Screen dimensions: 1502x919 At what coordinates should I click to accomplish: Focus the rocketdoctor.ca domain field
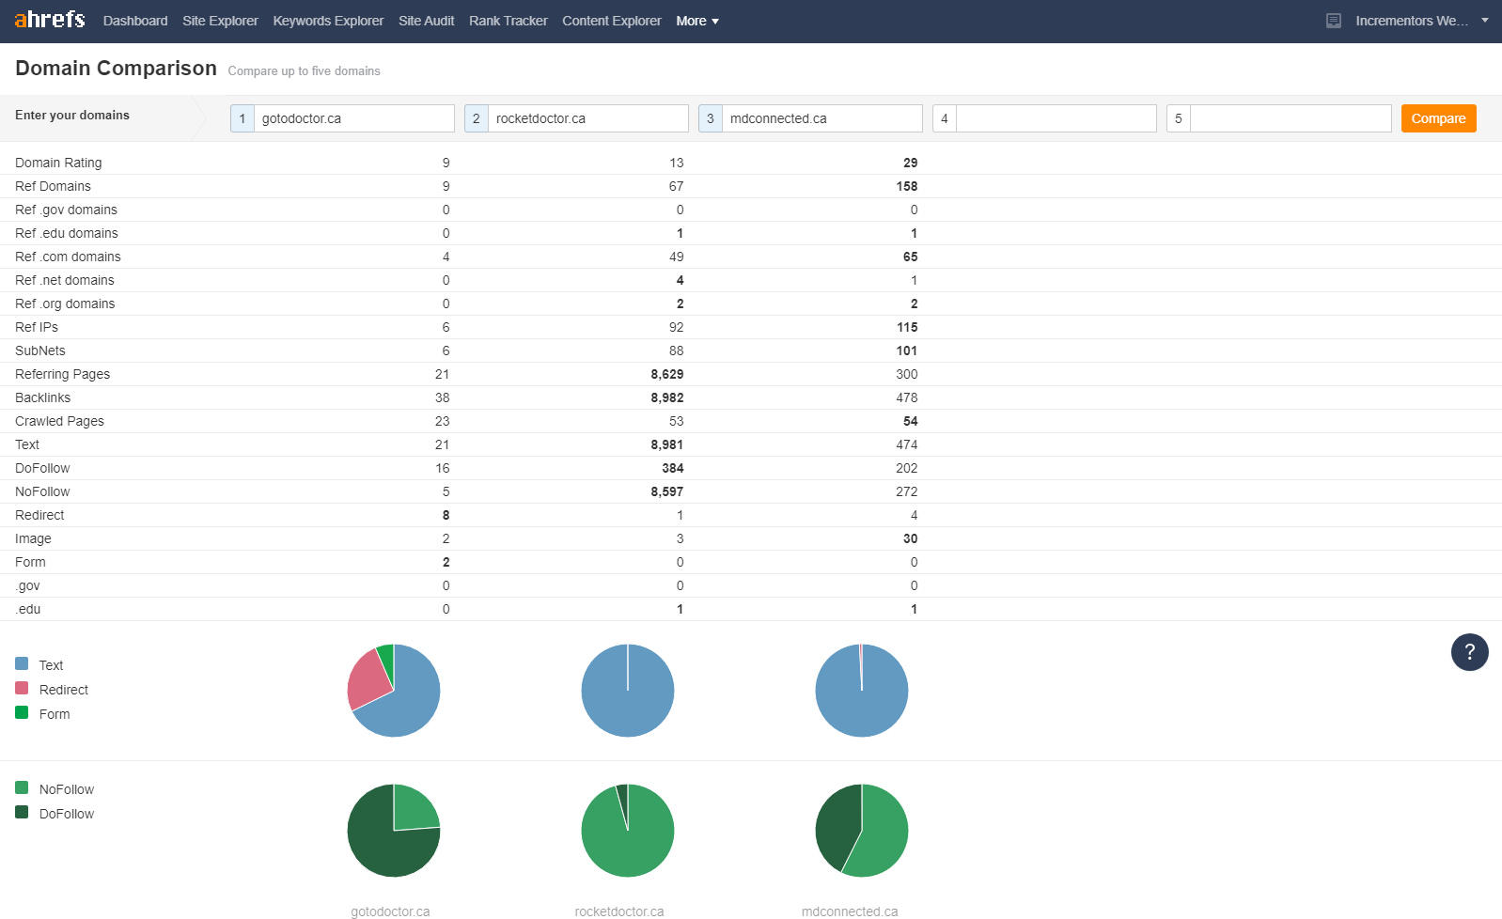click(x=587, y=118)
